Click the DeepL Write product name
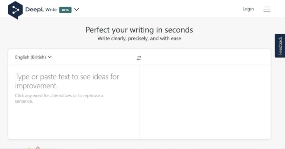Viewport: 285px width, 149px height. [x=41, y=10]
